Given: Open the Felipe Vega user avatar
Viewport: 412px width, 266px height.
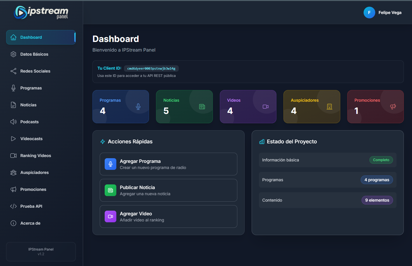Looking at the screenshot, I should [x=369, y=13].
